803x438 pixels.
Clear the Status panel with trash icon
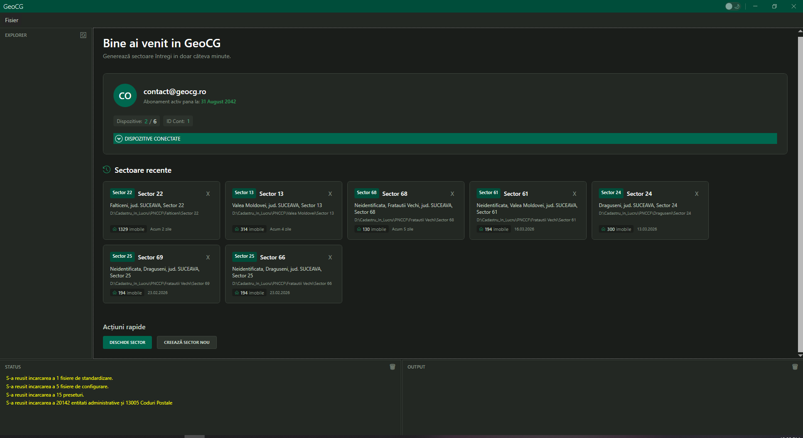pyautogui.click(x=393, y=367)
